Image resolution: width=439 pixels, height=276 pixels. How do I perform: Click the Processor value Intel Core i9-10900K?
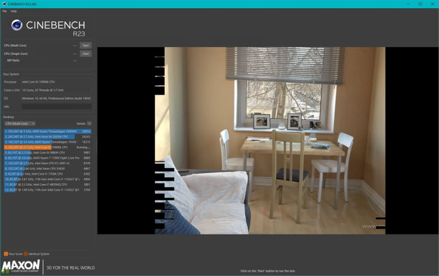click(57, 82)
